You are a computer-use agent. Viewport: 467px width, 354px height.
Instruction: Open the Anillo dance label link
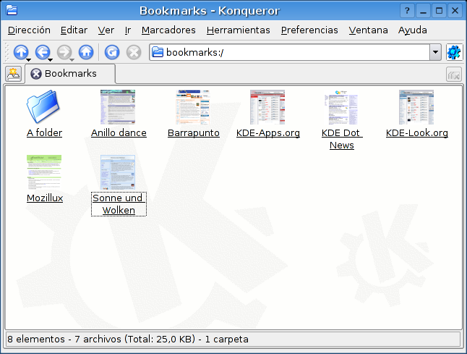pyautogui.click(x=119, y=133)
